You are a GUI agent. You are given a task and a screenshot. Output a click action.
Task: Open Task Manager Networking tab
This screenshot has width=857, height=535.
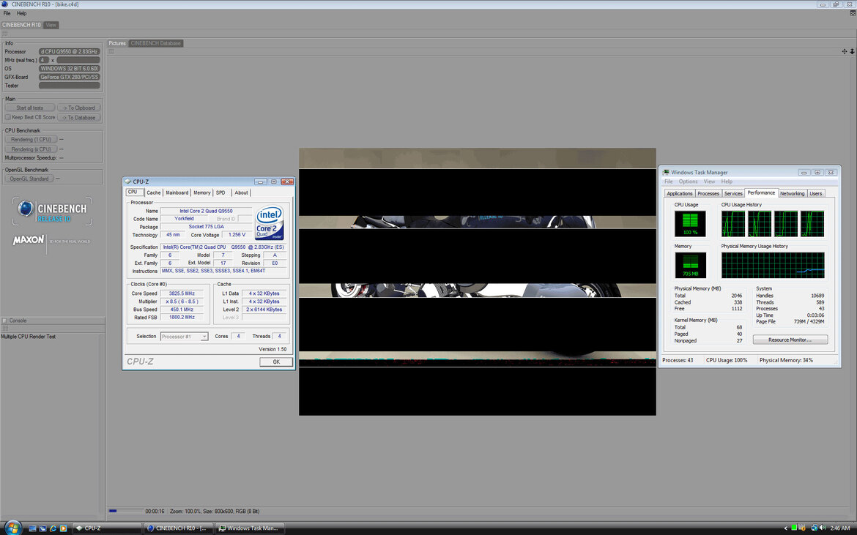[x=792, y=193]
